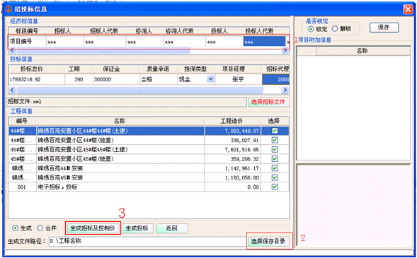This screenshot has width=417, height=258.
Task: Click the 选择保存目录 button
Action: [x=268, y=241]
